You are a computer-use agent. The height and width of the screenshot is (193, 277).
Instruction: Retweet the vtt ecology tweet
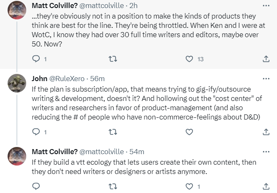pyautogui.click(x=113, y=185)
